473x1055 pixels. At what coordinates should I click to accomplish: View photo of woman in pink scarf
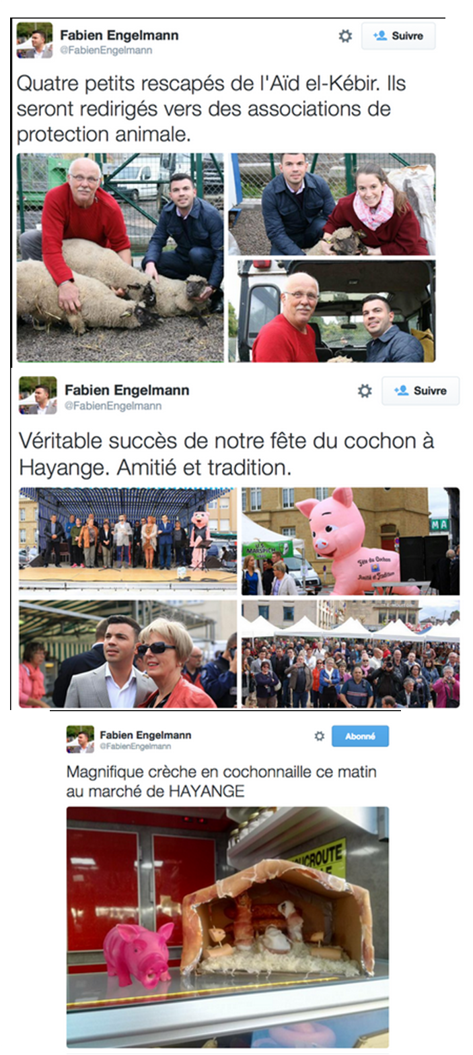point(332,204)
